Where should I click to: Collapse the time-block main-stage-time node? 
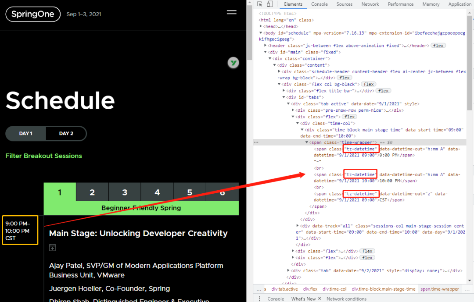(x=302, y=130)
